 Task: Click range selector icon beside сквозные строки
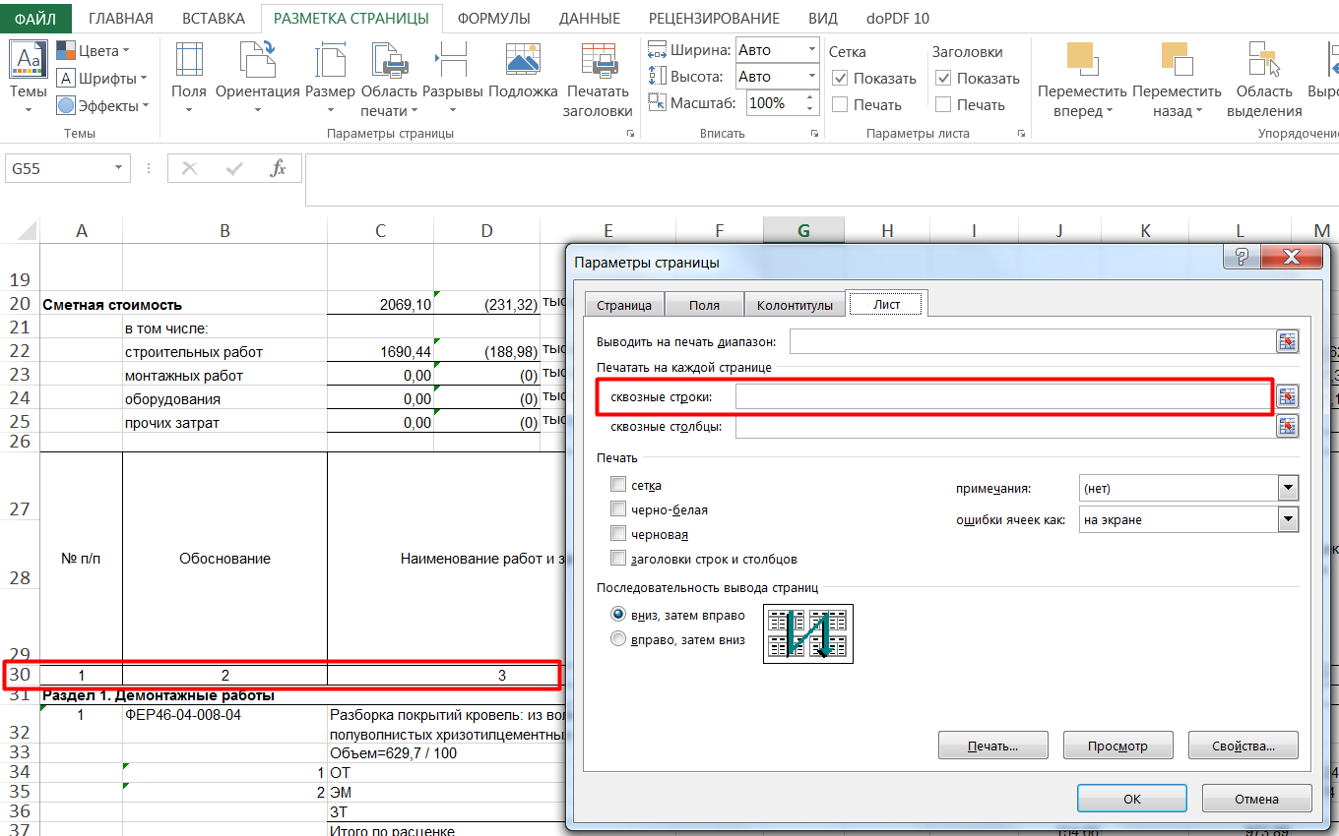[1287, 397]
